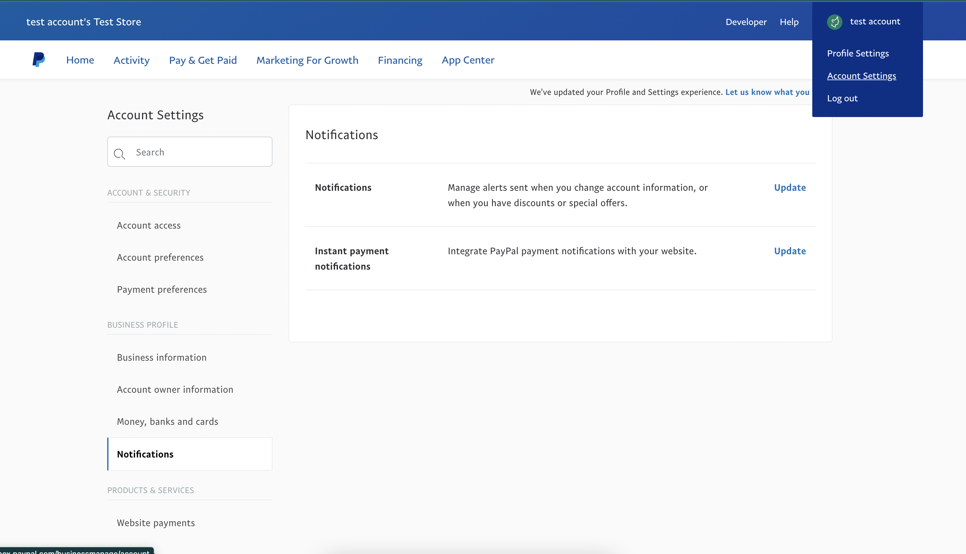
Task: Choose Account Settings in the user menu
Action: click(x=861, y=76)
